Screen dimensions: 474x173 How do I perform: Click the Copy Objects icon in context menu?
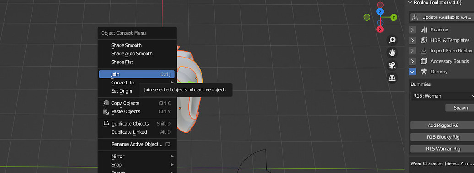click(105, 103)
